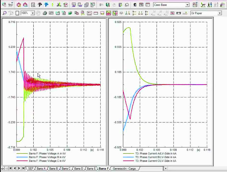Click the Zoom Y-Axis icon
227x172 pixels.
coord(147,13)
